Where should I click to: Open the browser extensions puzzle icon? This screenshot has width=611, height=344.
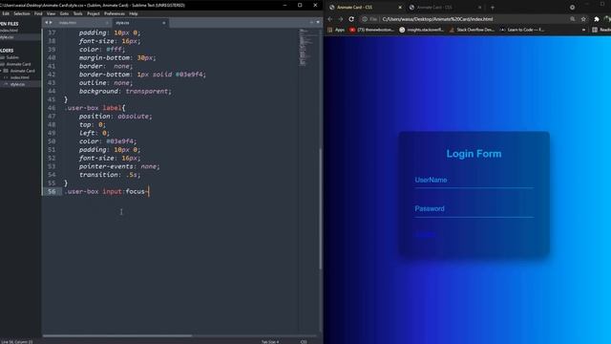click(x=597, y=19)
